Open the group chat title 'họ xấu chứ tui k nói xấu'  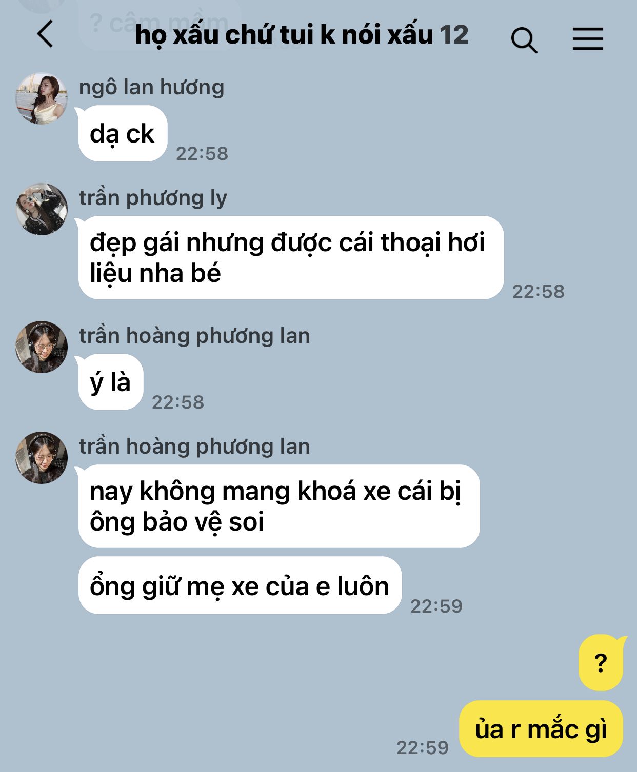pos(284,35)
